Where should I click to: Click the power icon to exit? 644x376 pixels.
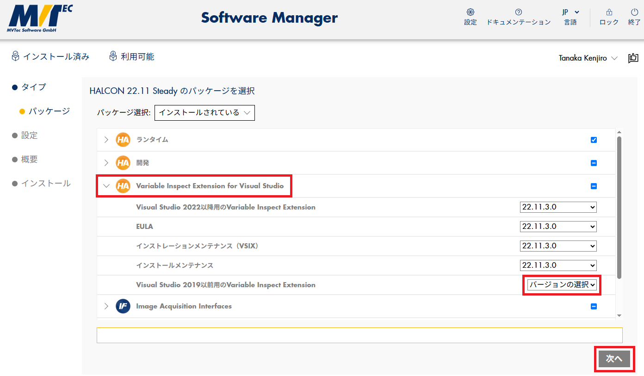coord(634,12)
